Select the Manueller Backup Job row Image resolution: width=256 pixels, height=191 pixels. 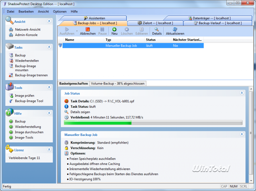(x=133, y=46)
